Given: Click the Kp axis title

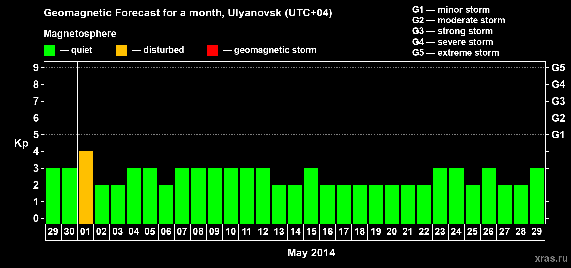Looking at the screenshot, I should pos(21,143).
